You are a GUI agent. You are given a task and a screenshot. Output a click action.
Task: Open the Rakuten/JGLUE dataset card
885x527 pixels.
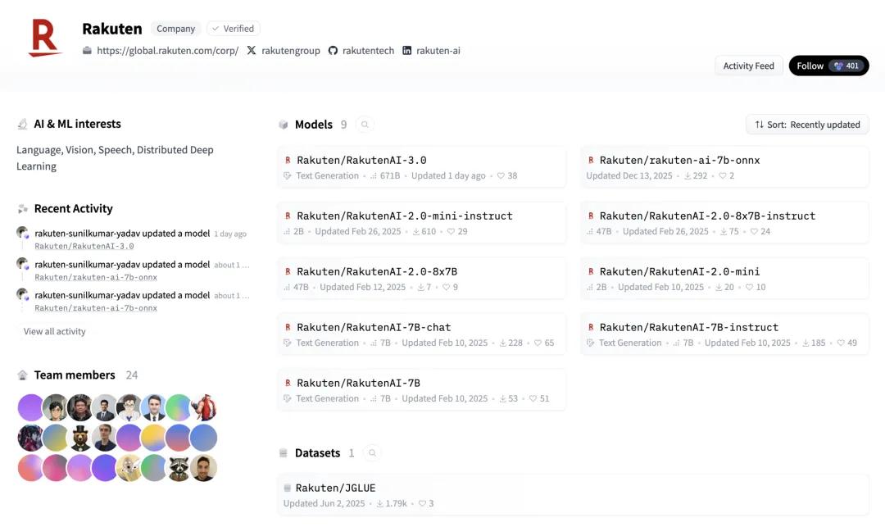(573, 495)
